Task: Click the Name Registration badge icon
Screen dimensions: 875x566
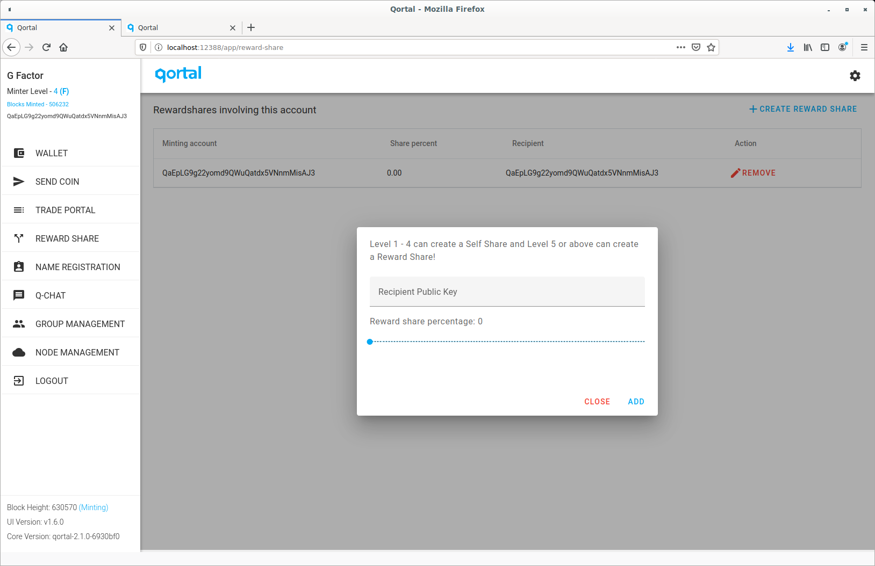Action: (19, 267)
